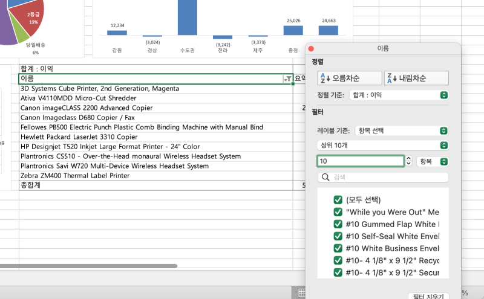Open the 정렬 기준 dropdown showing 합계 : 이익
This screenshot has height=299, width=484.
[399, 95]
